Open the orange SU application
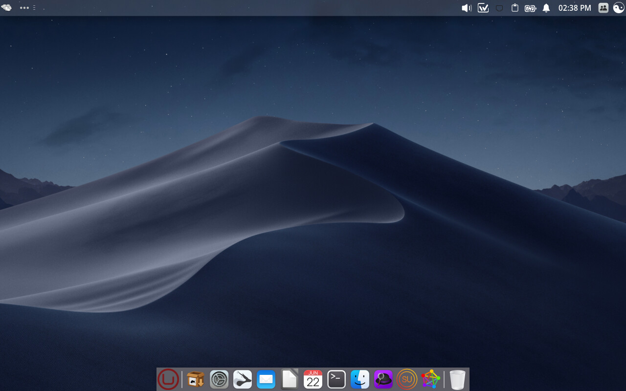 (406, 379)
